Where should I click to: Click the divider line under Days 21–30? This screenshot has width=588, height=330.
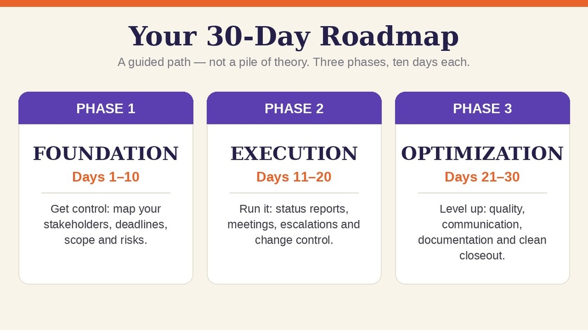(x=482, y=193)
